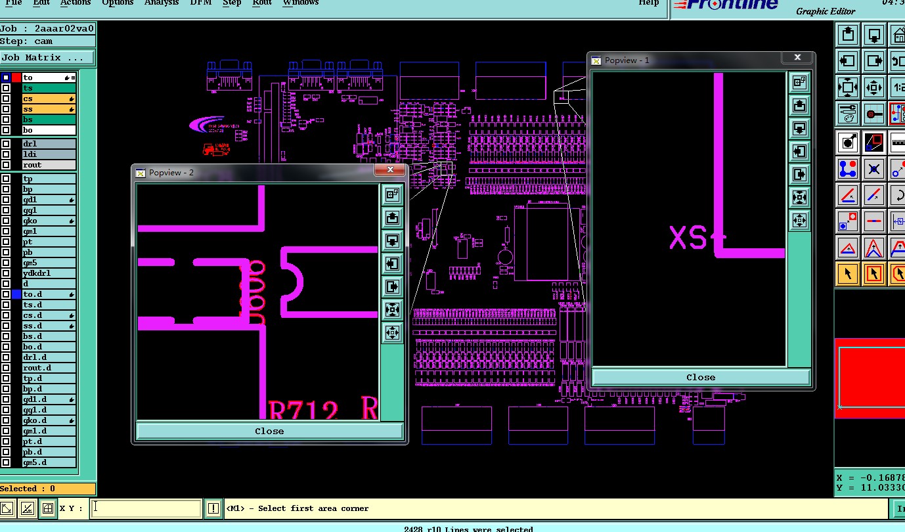Click zoom in icon in Popview - 2

click(x=392, y=309)
